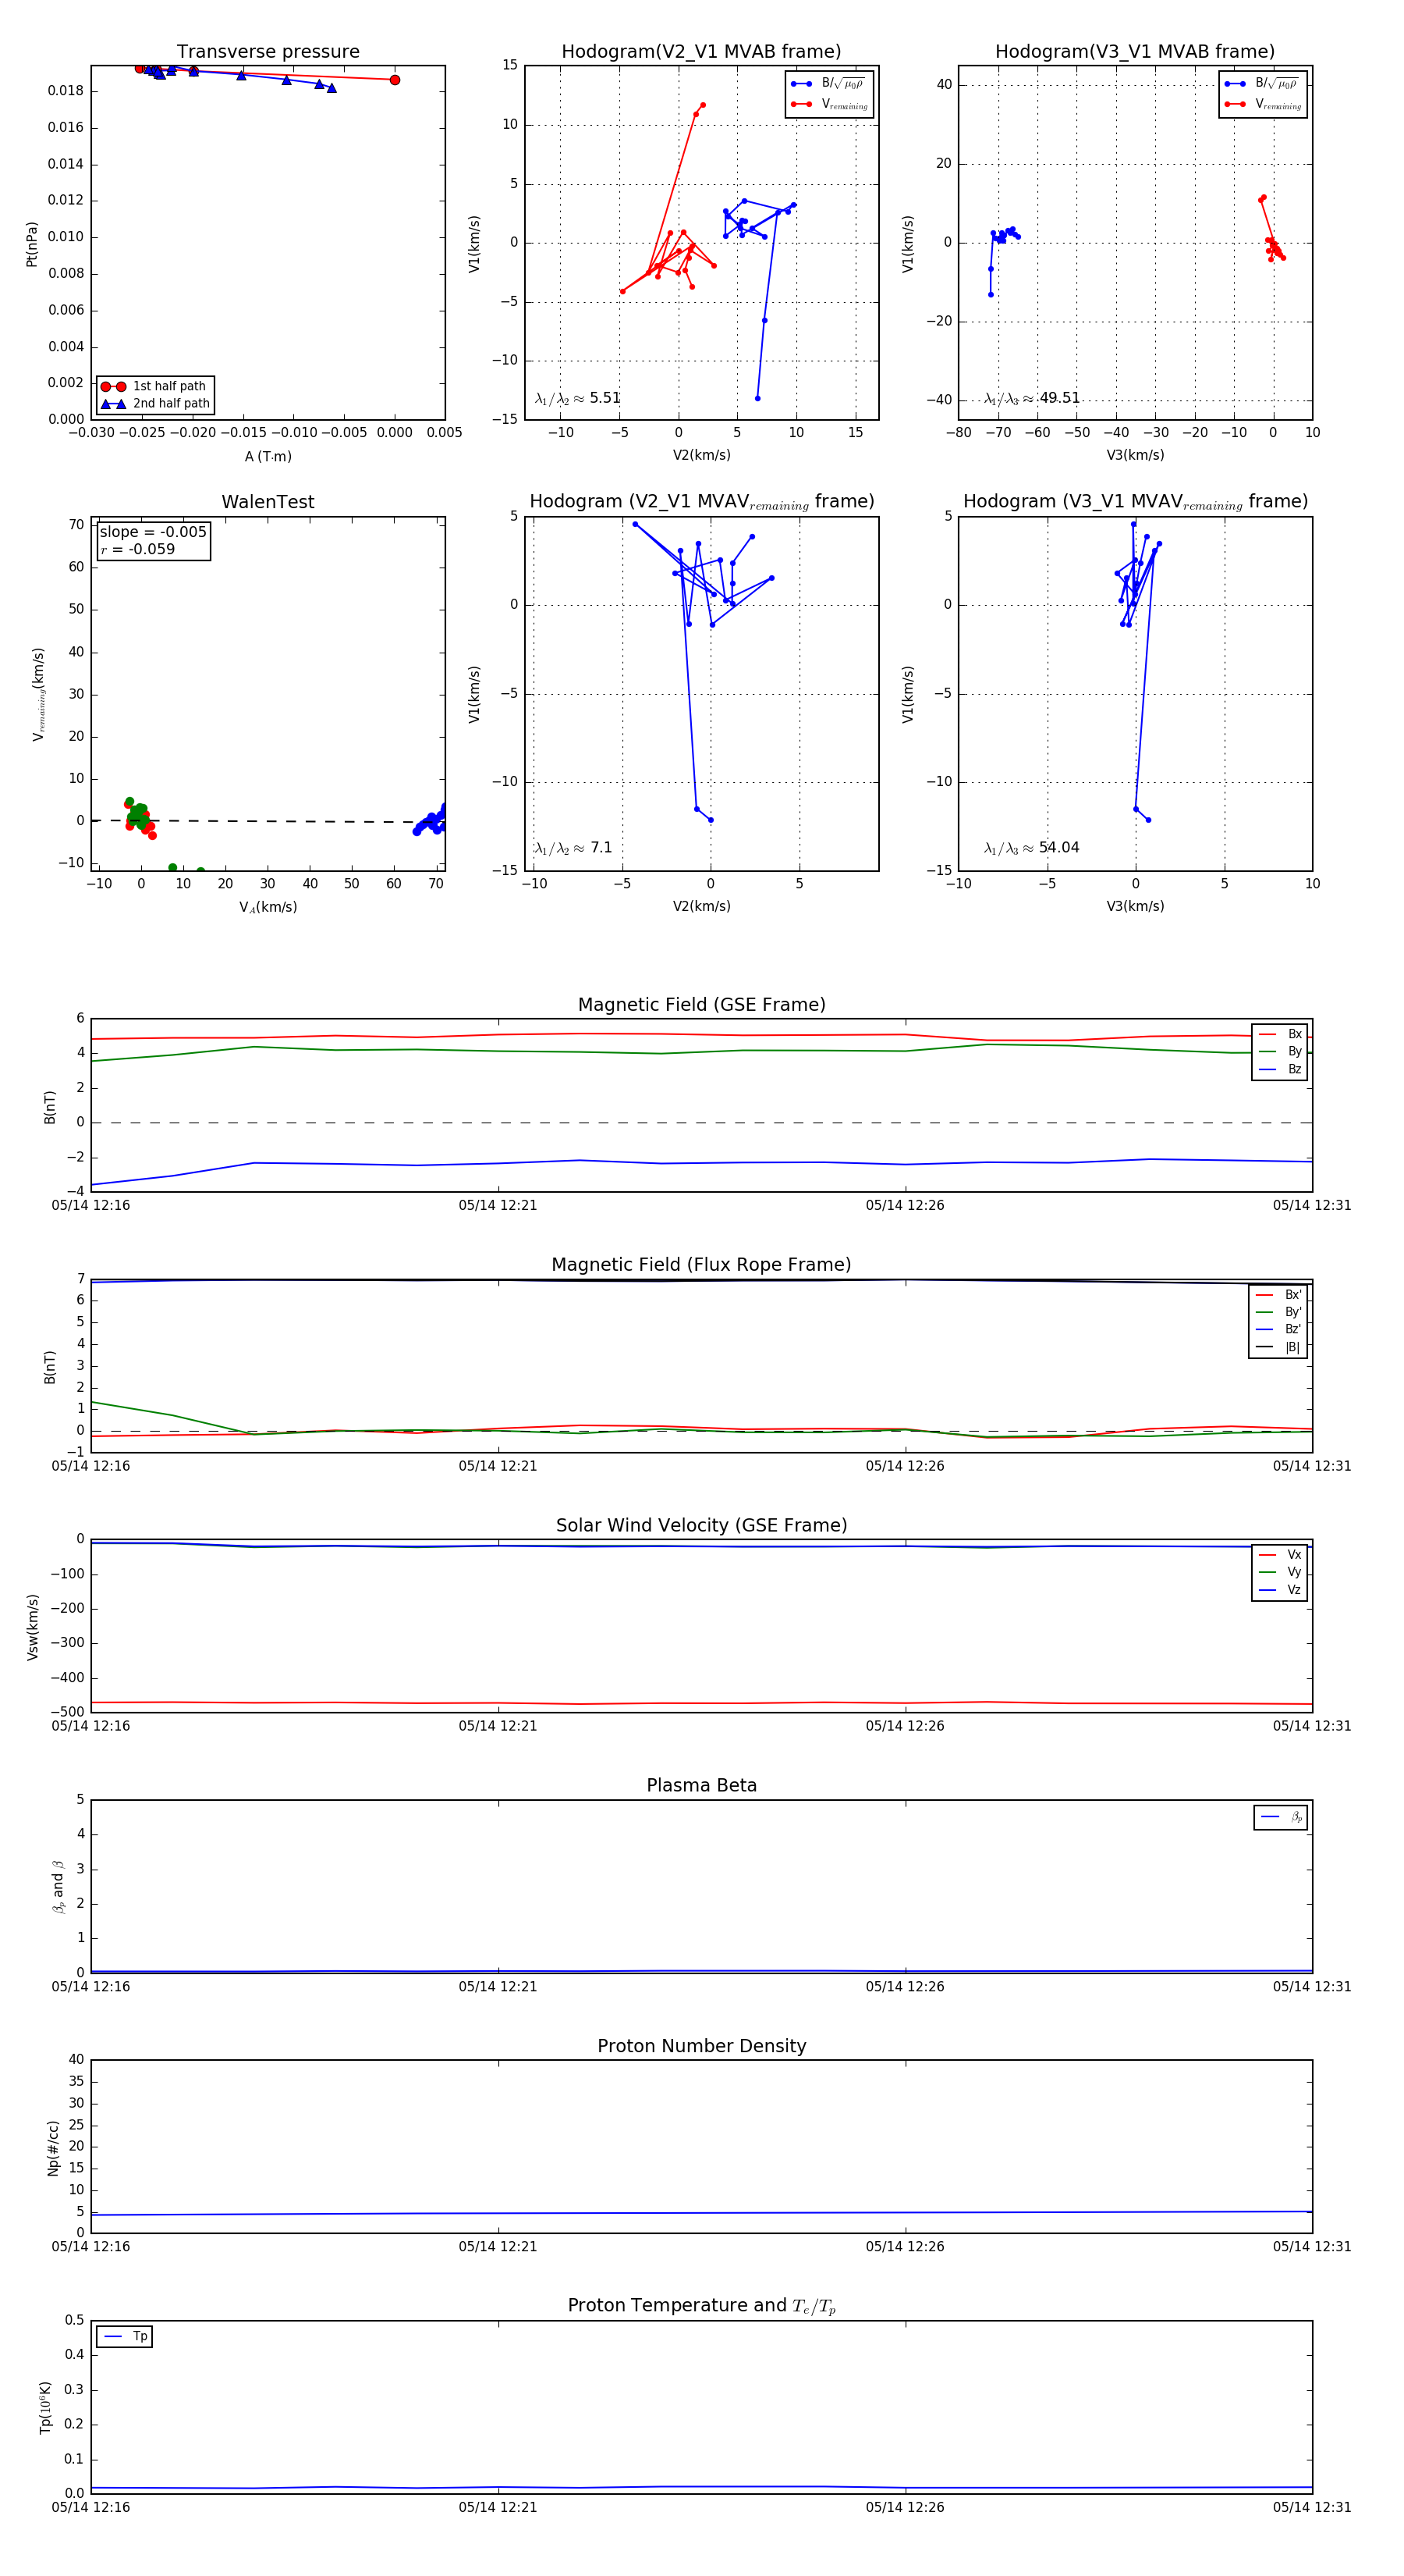Screen dimensions: 1404x2576
Task: Click the λ1/λ2 ≈ 7.1 annotation
Action: point(573,848)
